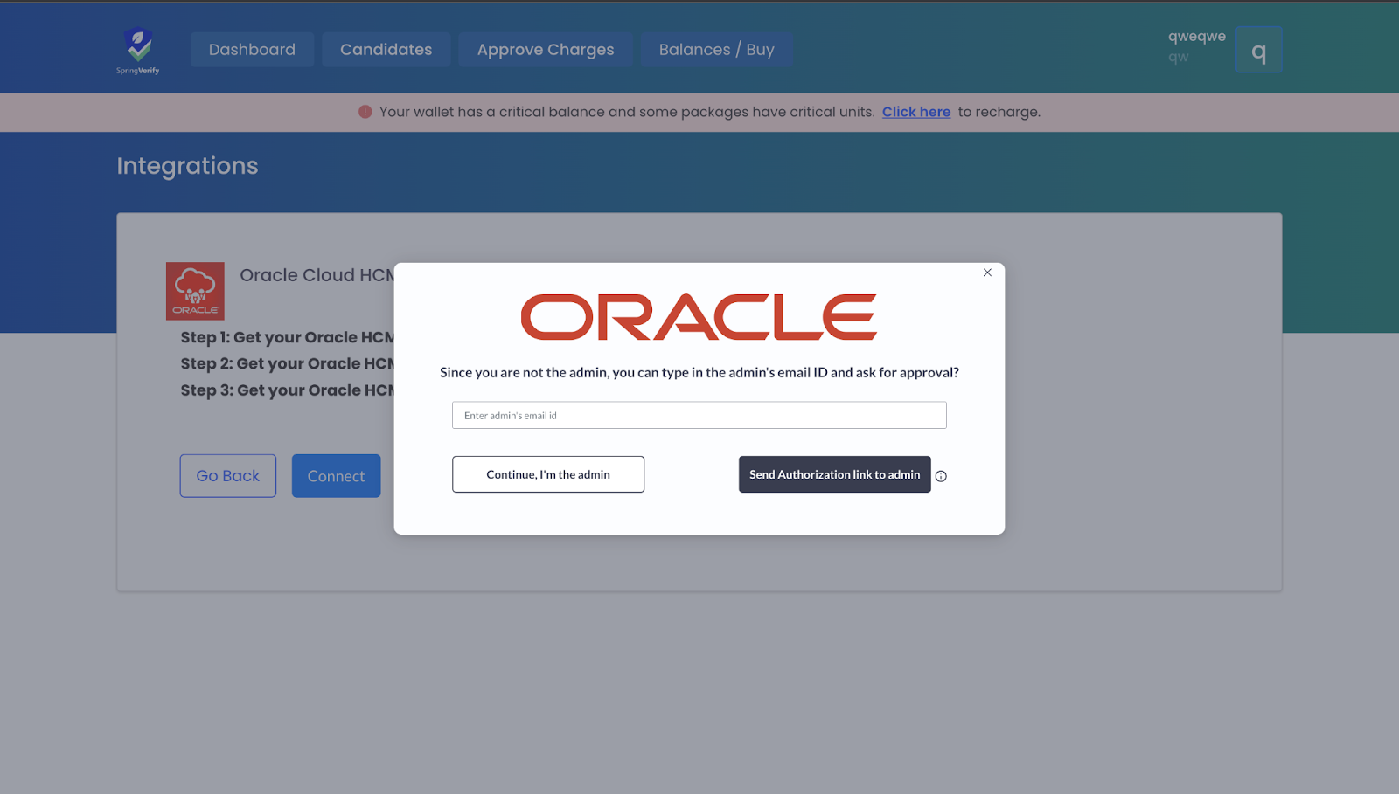The image size is (1399, 794).
Task: Open the Dashboard tab
Action: 252,50
